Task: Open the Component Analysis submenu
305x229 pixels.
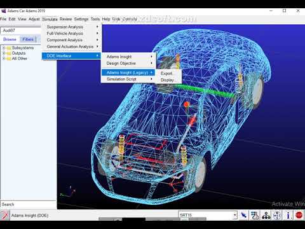Action: [x=71, y=40]
